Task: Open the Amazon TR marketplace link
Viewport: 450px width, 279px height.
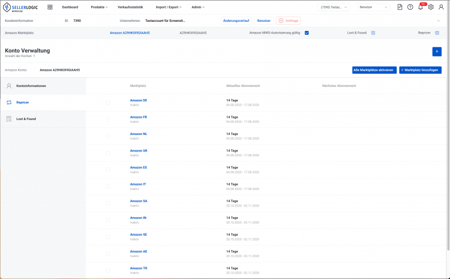Action: (139, 268)
